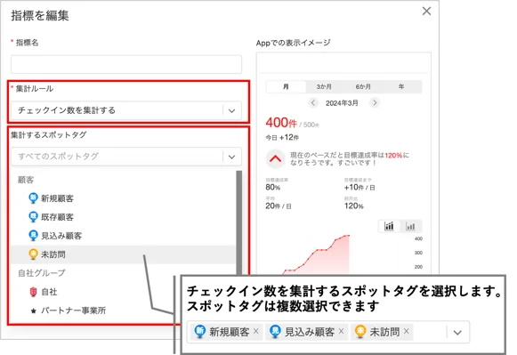Switch preview to the 年 tab
Viewport: 517px width, 355px height.
click(x=401, y=86)
